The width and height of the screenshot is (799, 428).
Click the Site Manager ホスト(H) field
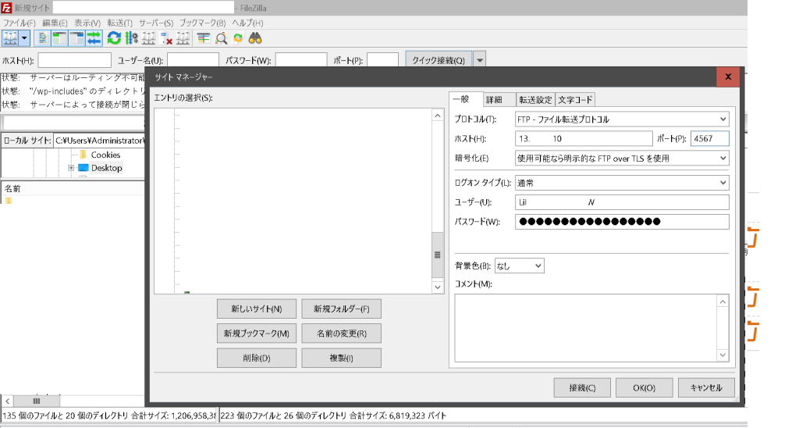tap(584, 139)
